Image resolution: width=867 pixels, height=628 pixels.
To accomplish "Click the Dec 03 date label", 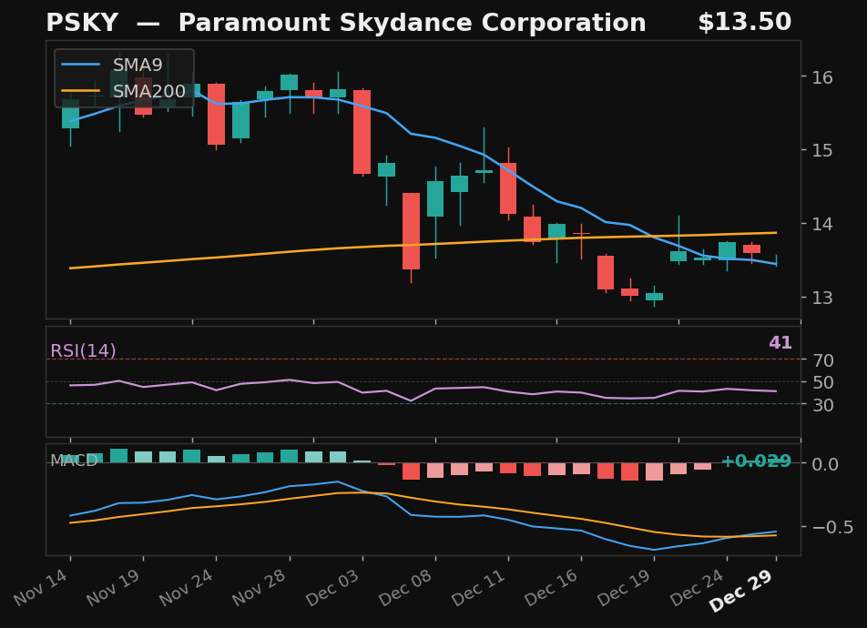I will pos(333,587).
